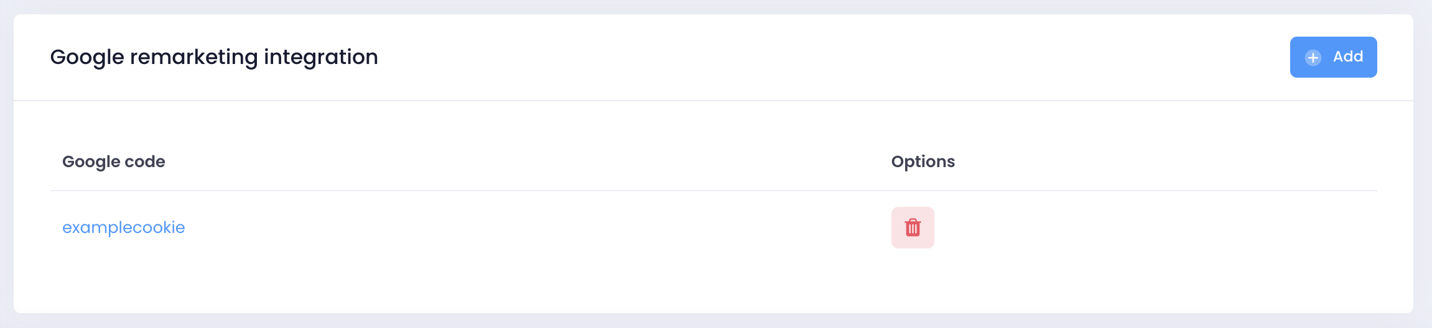This screenshot has width=1432, height=328.
Task: Sort by the Google code header
Action: pyautogui.click(x=114, y=162)
